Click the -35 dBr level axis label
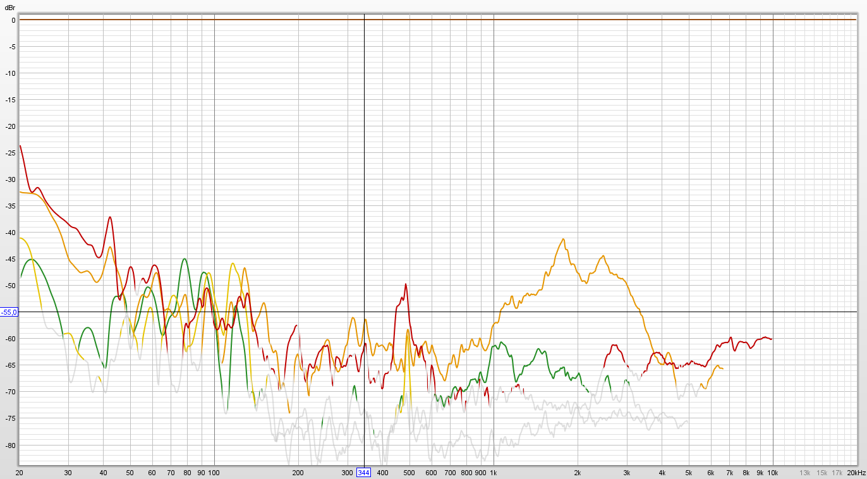The width and height of the screenshot is (867, 479). pos(9,206)
